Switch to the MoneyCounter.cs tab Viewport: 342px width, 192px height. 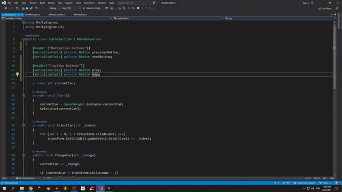[57, 14]
